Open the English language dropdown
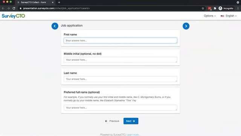This screenshot has height=136, width=241. click(x=229, y=16)
